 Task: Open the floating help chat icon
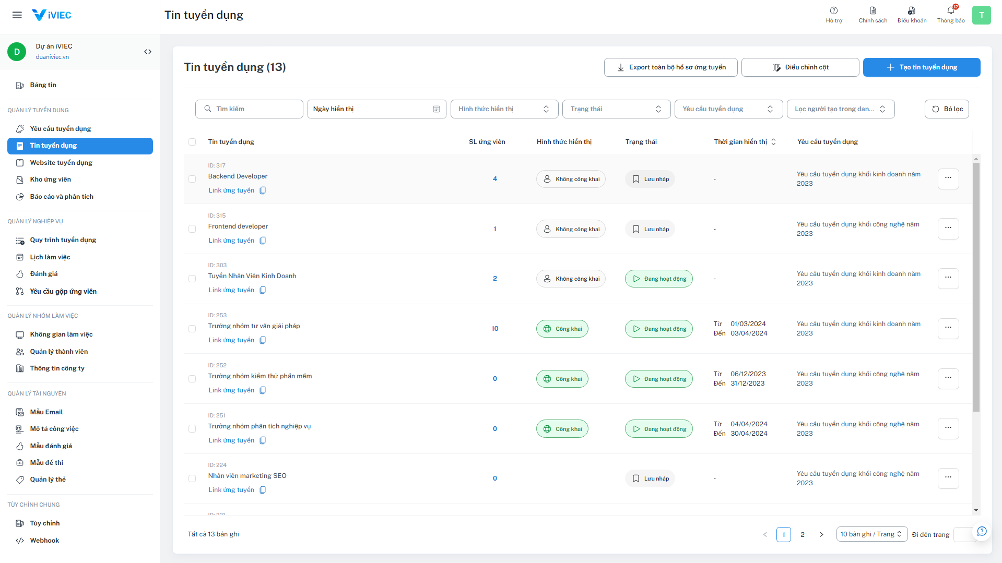coord(982,531)
